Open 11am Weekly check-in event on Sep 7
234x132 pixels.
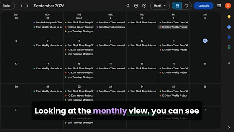(x=47, y=45)
